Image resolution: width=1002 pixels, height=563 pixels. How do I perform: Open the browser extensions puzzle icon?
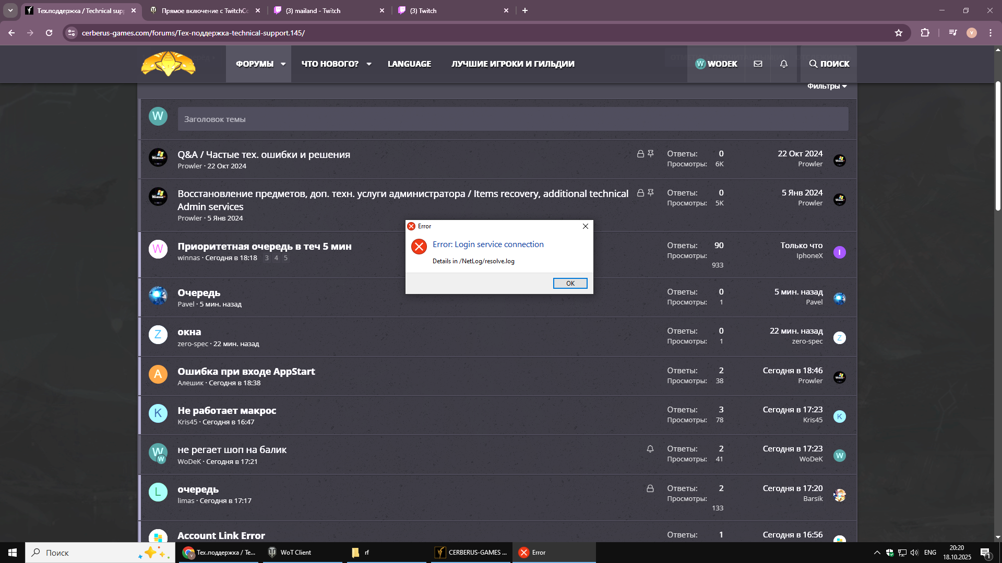click(x=925, y=33)
